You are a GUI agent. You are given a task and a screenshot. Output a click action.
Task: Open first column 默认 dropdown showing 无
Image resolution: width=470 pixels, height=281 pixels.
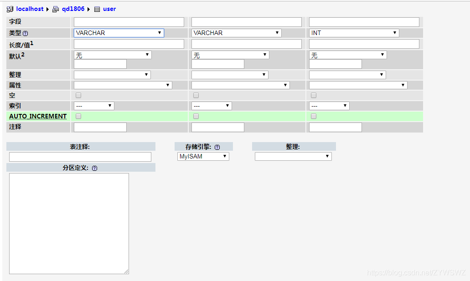coord(113,55)
